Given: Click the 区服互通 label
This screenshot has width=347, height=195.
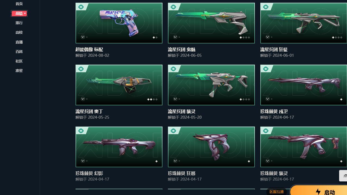Looking at the screenshot, I should point(277,192).
